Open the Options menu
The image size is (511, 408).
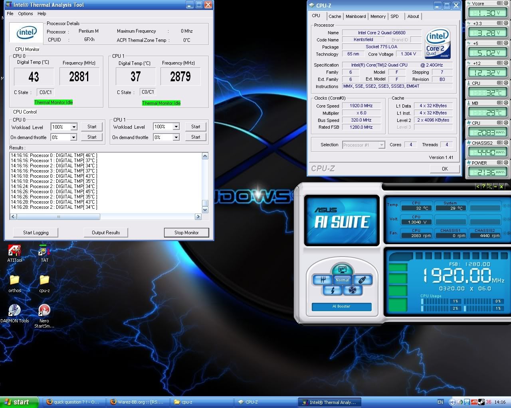tap(25, 14)
